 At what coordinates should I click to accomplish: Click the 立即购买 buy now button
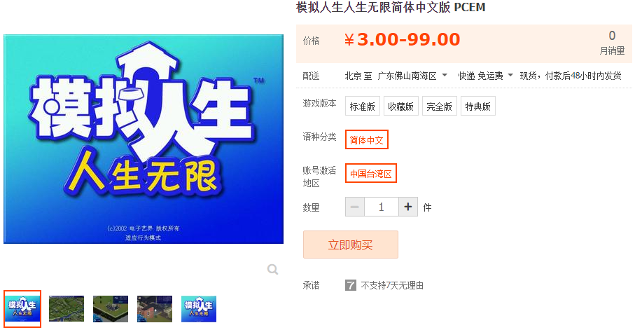(x=350, y=245)
